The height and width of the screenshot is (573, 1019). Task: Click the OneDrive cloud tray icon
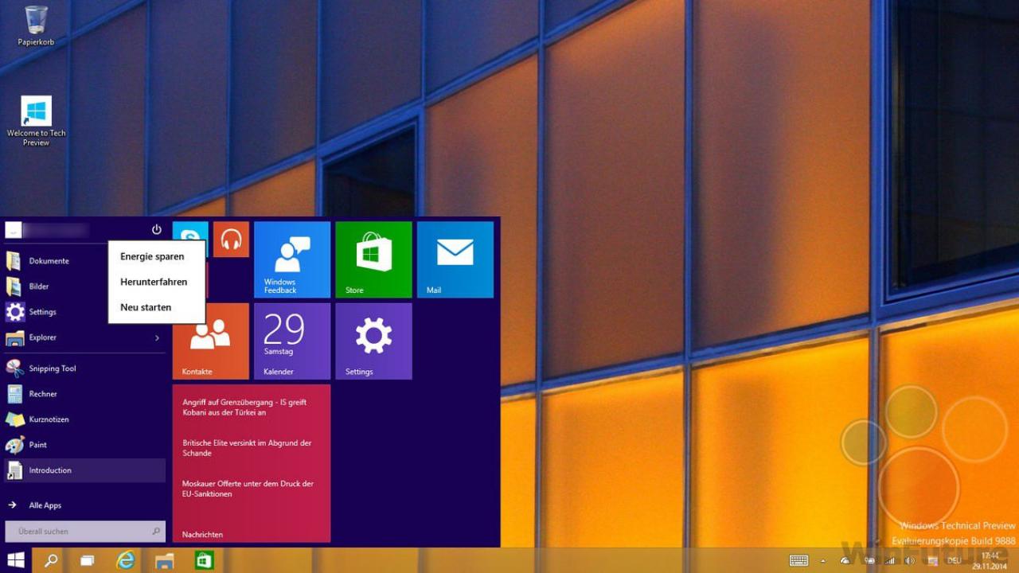pyautogui.click(x=845, y=560)
